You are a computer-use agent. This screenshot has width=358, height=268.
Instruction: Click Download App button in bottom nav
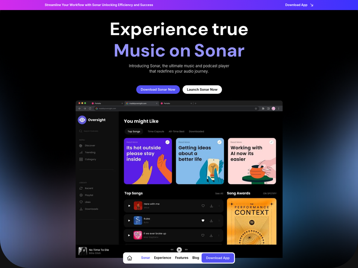[x=218, y=258]
